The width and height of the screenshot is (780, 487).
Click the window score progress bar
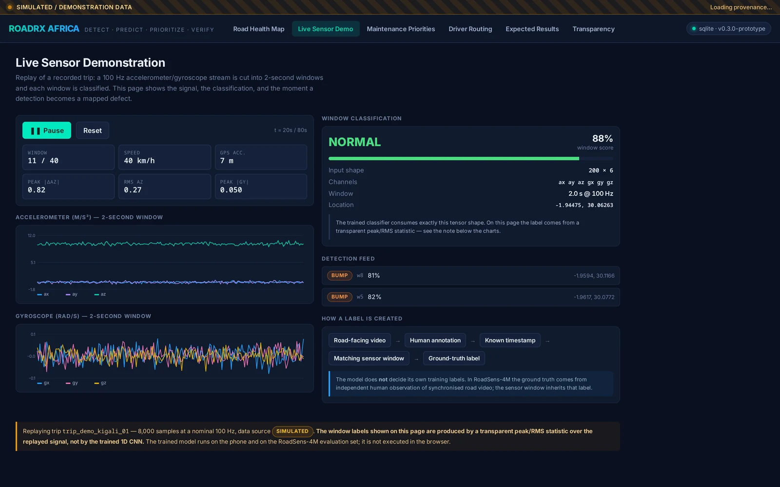471,158
